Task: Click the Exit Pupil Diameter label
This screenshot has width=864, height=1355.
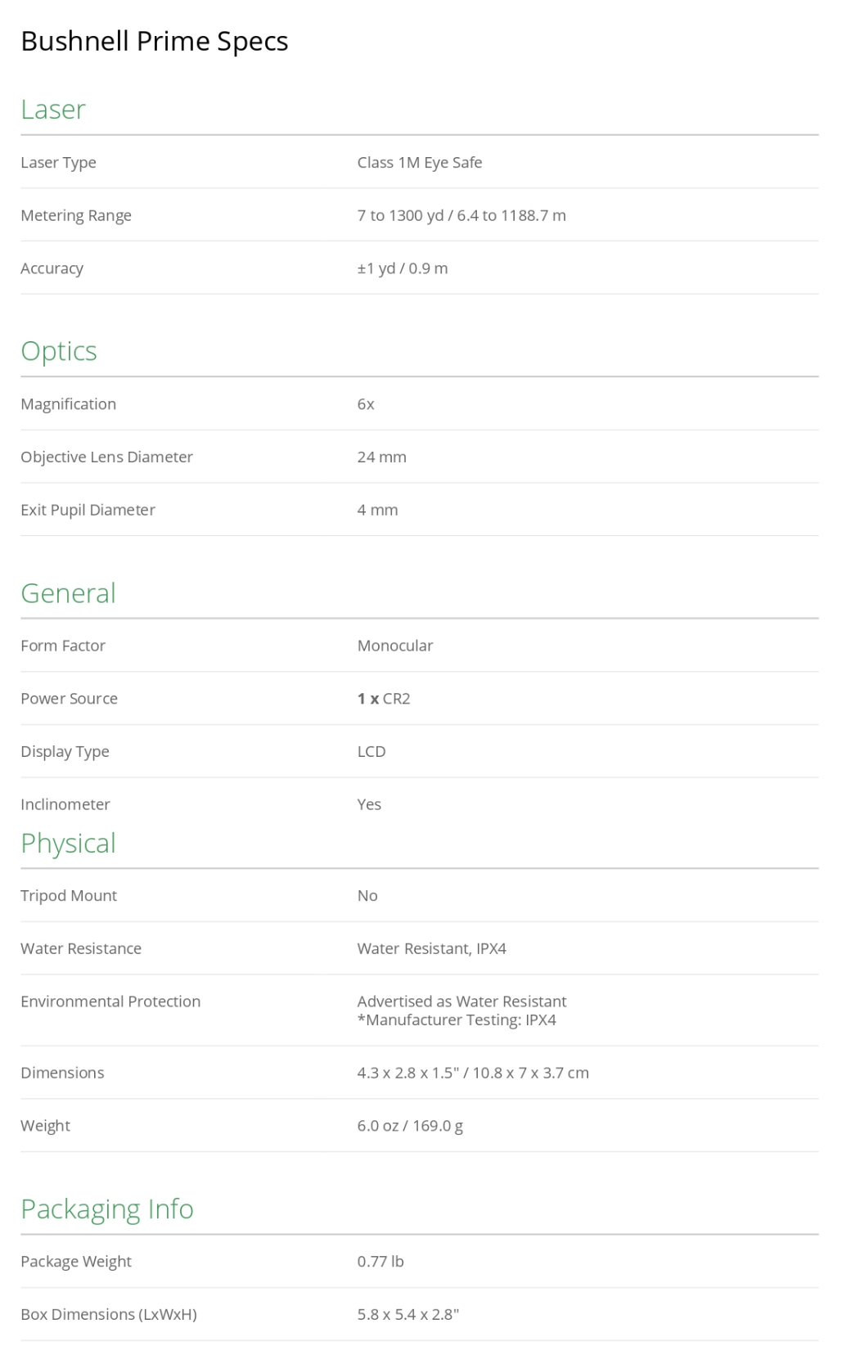Action: pyautogui.click(x=88, y=510)
